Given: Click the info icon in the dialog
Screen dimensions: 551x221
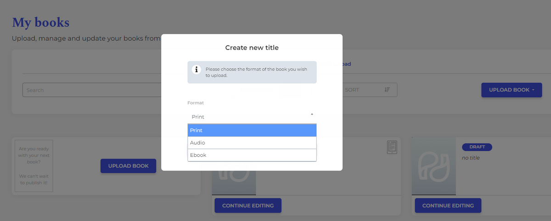Looking at the screenshot, I should [x=197, y=70].
